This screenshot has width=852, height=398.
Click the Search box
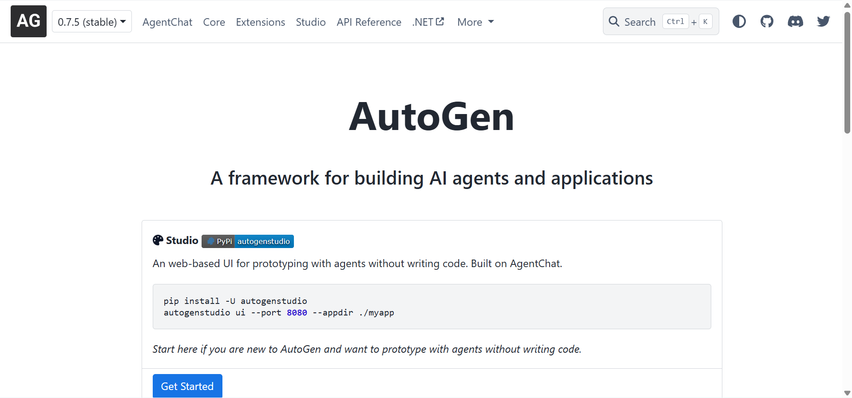(x=661, y=21)
